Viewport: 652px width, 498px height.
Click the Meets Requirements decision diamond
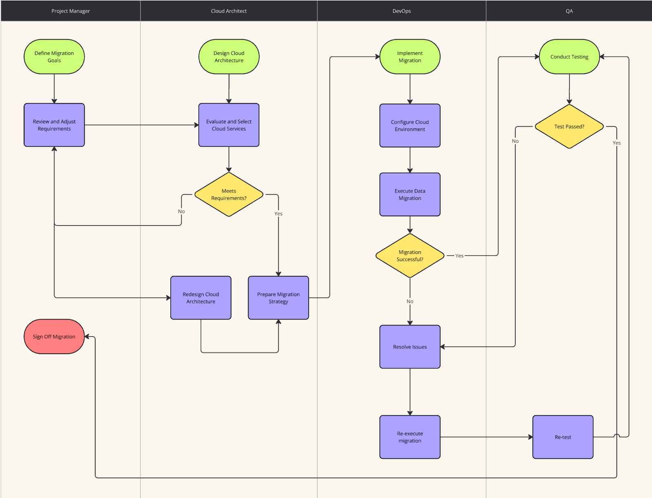229,195
